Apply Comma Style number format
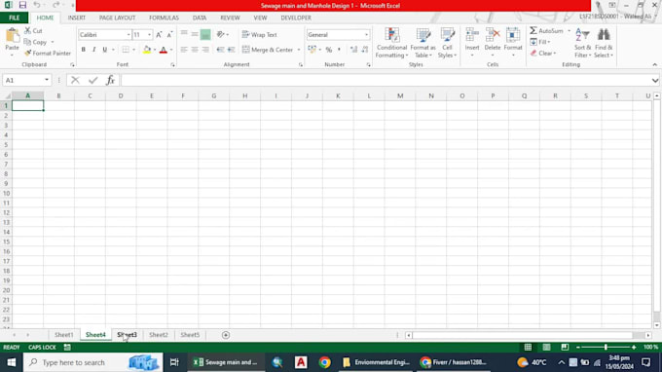Image resolution: width=662 pixels, height=372 pixels. [x=339, y=50]
